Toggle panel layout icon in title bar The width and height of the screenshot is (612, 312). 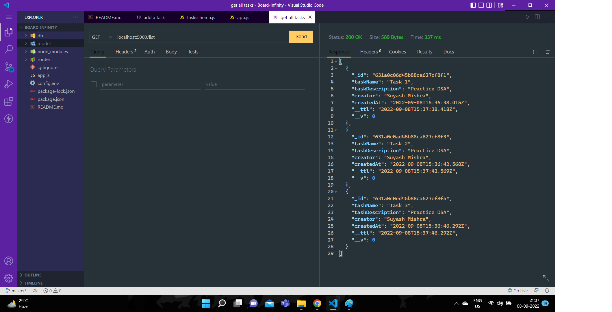pos(481,5)
